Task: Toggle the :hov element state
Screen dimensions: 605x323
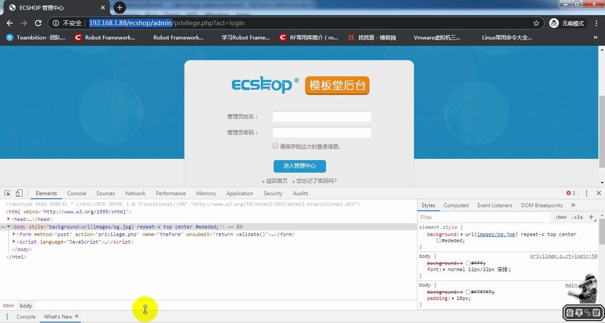Action: point(561,217)
